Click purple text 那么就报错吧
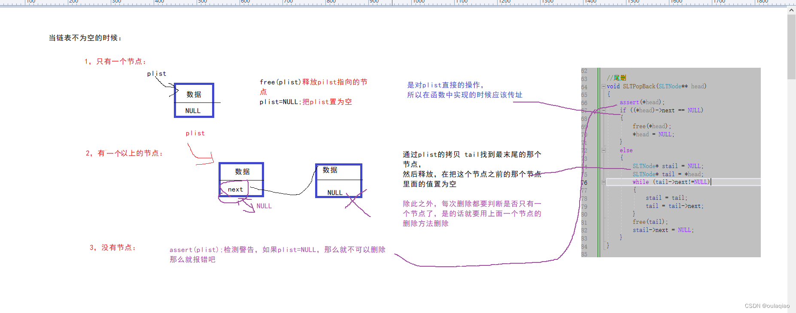Image resolution: width=796 pixels, height=313 pixels. tap(192, 259)
